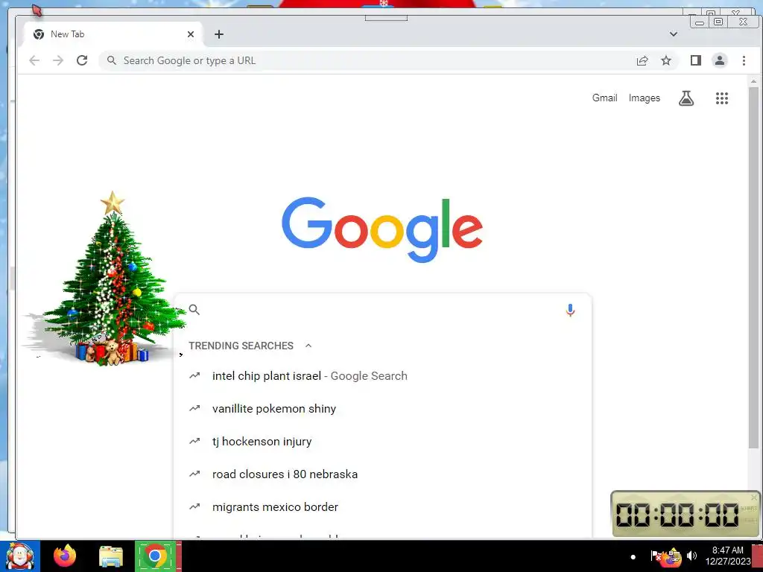Collapse the Trending Searches list
The image size is (763, 572).
[308, 346]
